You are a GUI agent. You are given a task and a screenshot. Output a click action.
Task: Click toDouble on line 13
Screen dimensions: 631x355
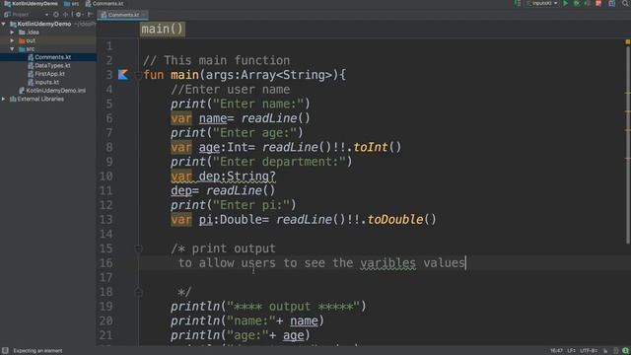(x=395, y=219)
